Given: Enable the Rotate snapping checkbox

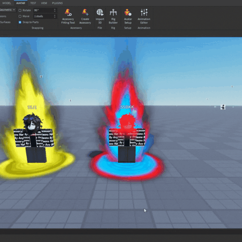Looking at the screenshot, I should [20, 10].
